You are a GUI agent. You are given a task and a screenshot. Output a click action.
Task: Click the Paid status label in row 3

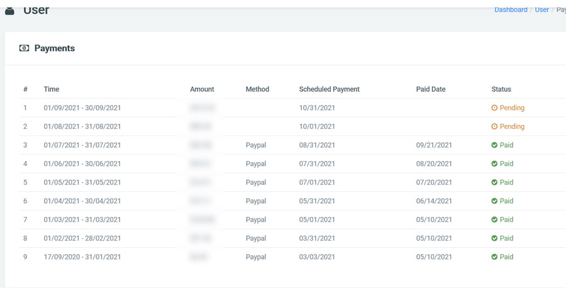point(506,145)
